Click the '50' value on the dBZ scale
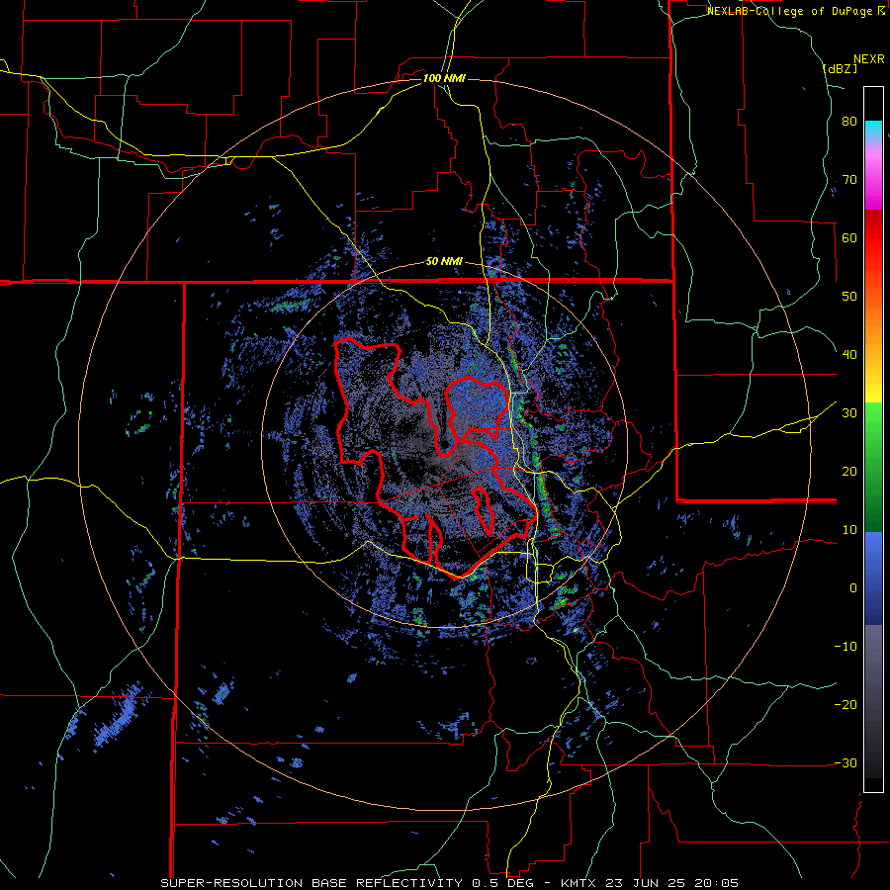 pyautogui.click(x=849, y=297)
